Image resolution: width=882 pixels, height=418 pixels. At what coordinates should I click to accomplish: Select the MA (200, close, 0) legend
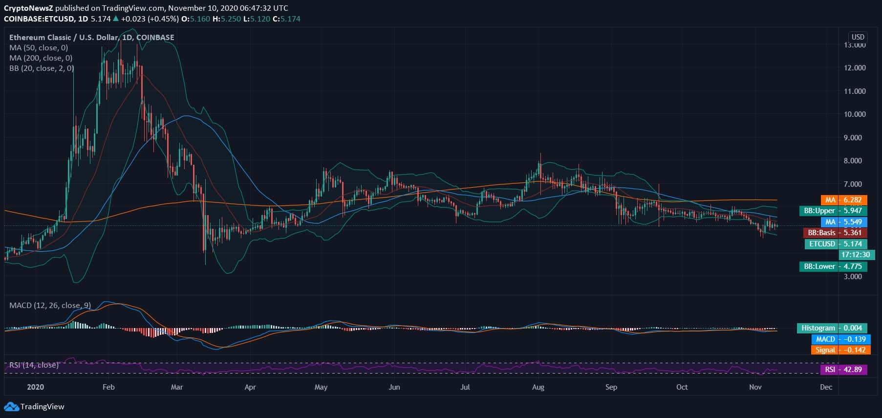tap(41, 58)
